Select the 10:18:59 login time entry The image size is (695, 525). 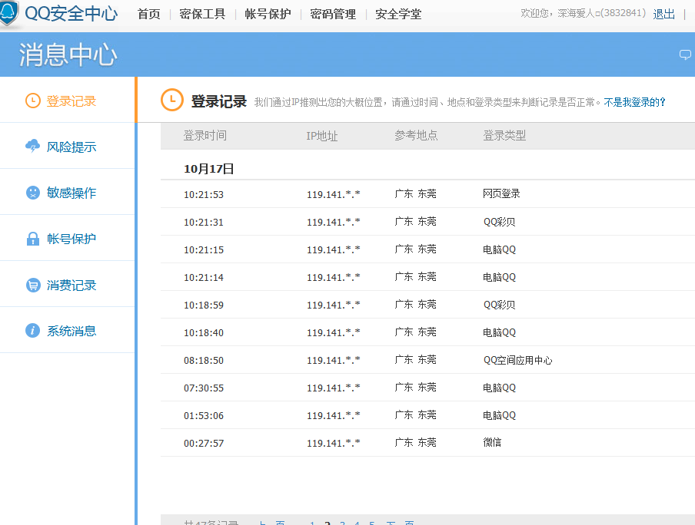tap(204, 305)
